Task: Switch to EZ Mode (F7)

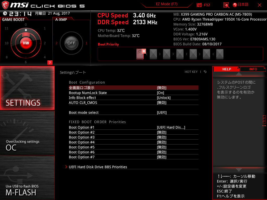Action: [167, 4]
